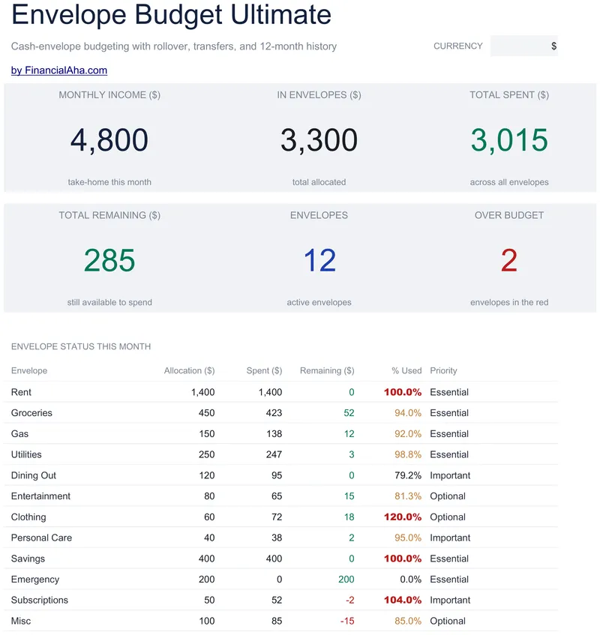Click Misc % used 85.0%
Screen dimensions: 600x635
pyautogui.click(x=408, y=621)
